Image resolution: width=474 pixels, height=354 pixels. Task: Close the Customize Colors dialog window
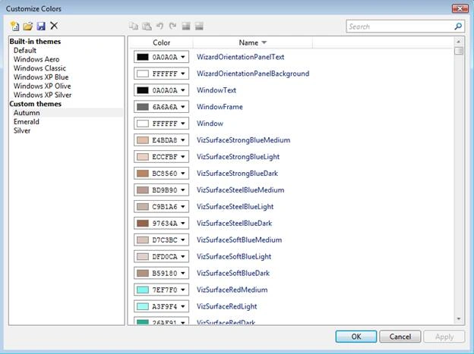coord(460,8)
